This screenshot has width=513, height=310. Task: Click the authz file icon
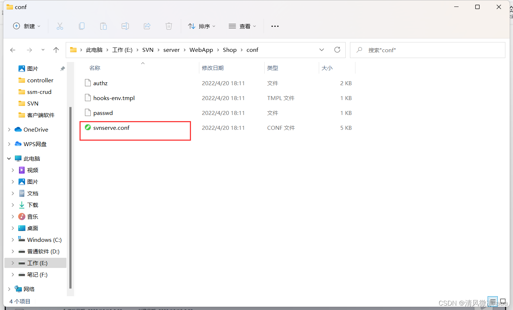(x=87, y=83)
